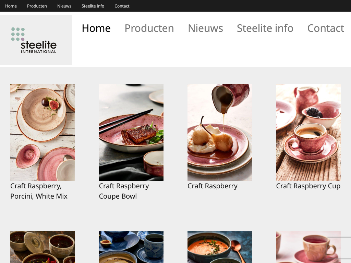The image size is (351, 263).
Task: Click Contact in the top black bar
Action: (x=122, y=6)
